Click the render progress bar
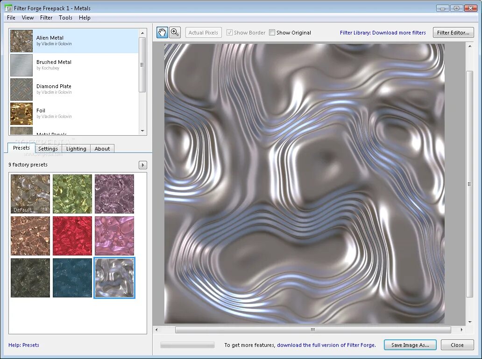The width and height of the screenshot is (482, 359). coord(187,345)
